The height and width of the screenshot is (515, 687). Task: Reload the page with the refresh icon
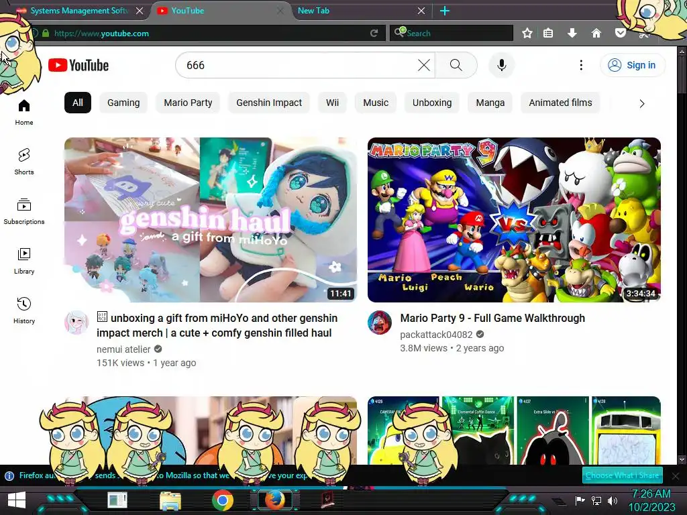pos(374,34)
